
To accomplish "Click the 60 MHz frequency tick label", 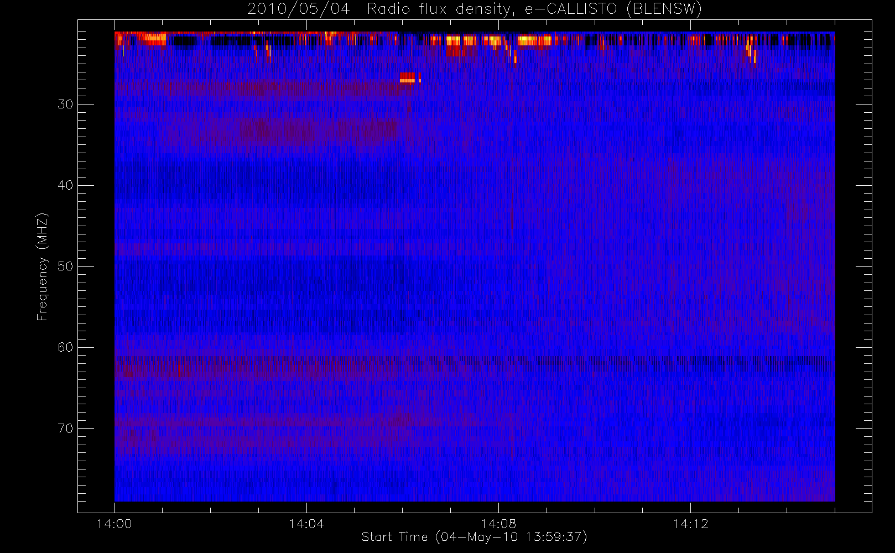I will click(x=65, y=347).
